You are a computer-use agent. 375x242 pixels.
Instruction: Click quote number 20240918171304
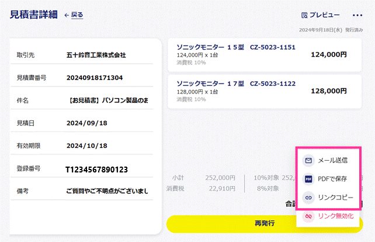[x=95, y=78]
